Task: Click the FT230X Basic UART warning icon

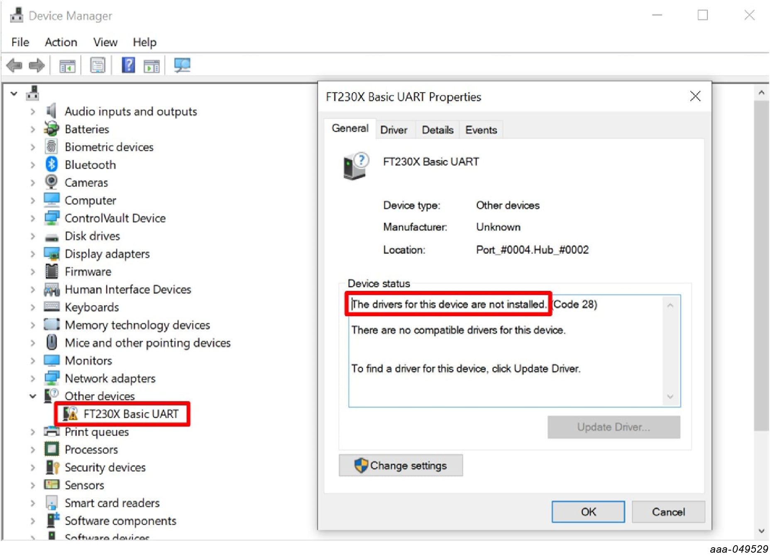Action: pos(71,414)
